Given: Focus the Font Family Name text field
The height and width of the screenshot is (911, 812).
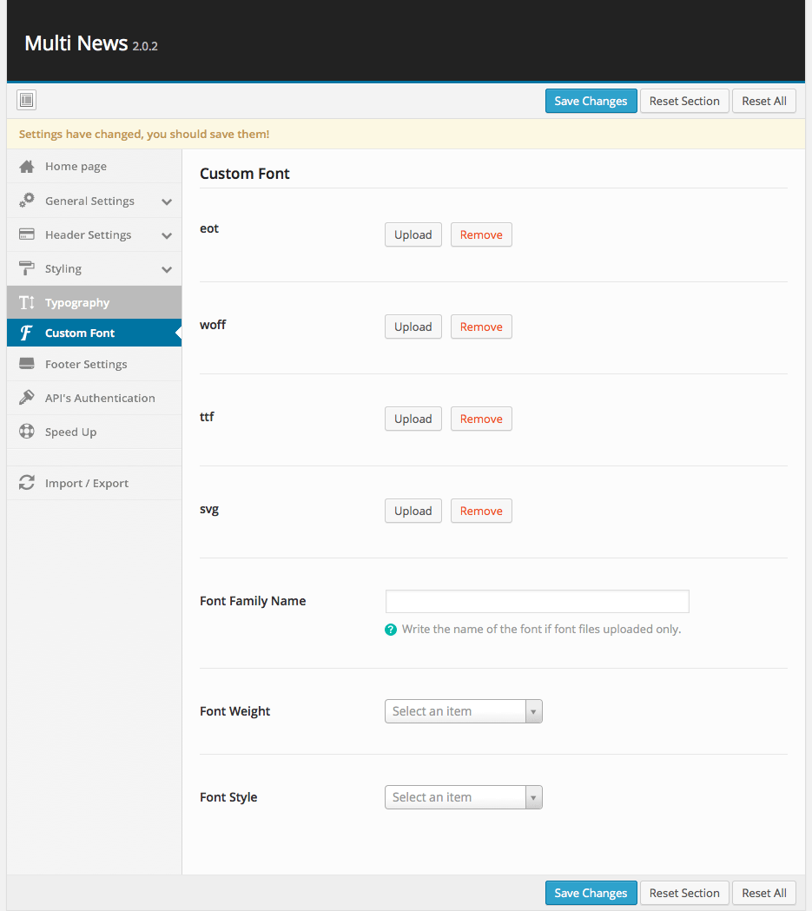Looking at the screenshot, I should [537, 601].
